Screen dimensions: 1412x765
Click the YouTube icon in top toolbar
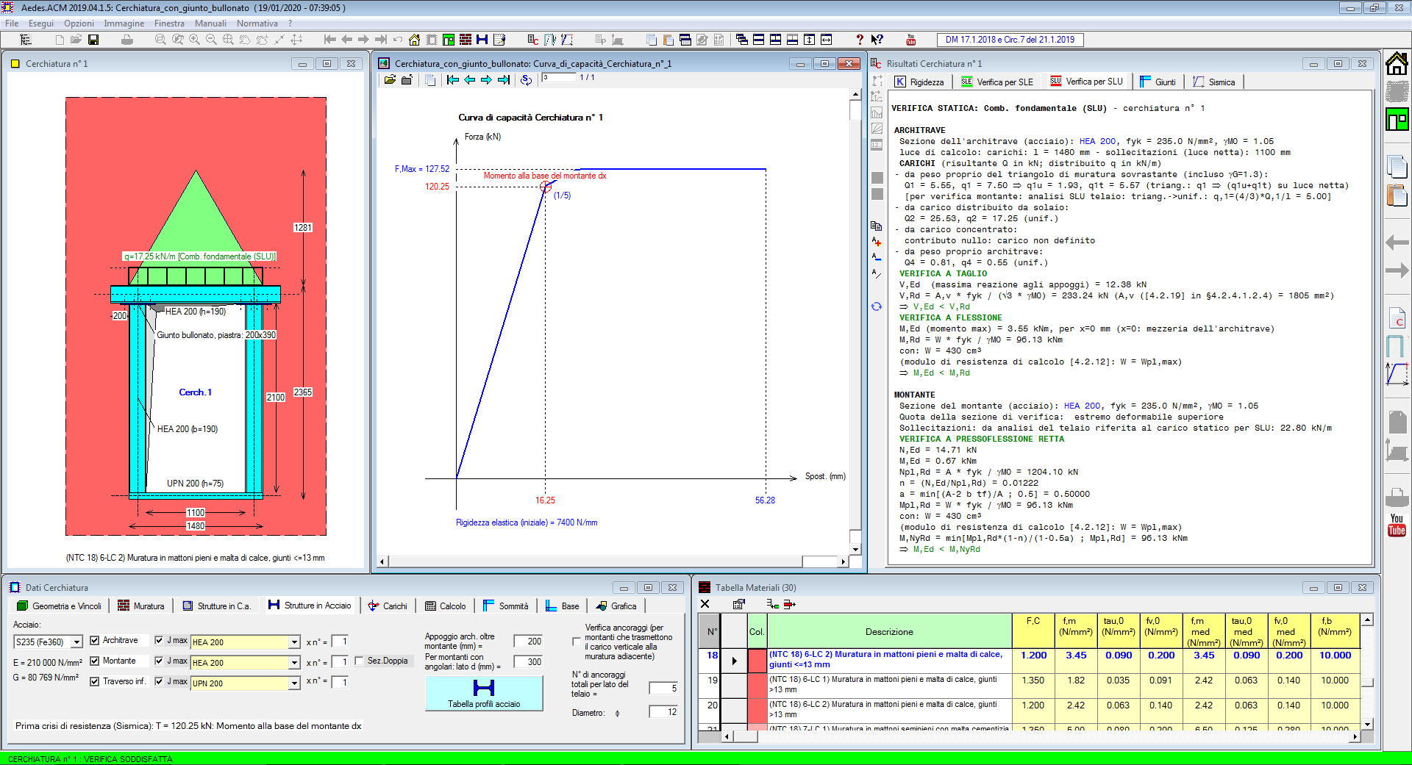(911, 40)
